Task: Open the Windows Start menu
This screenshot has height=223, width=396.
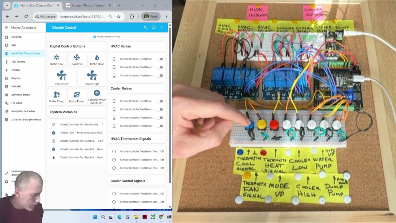Action: point(95,217)
